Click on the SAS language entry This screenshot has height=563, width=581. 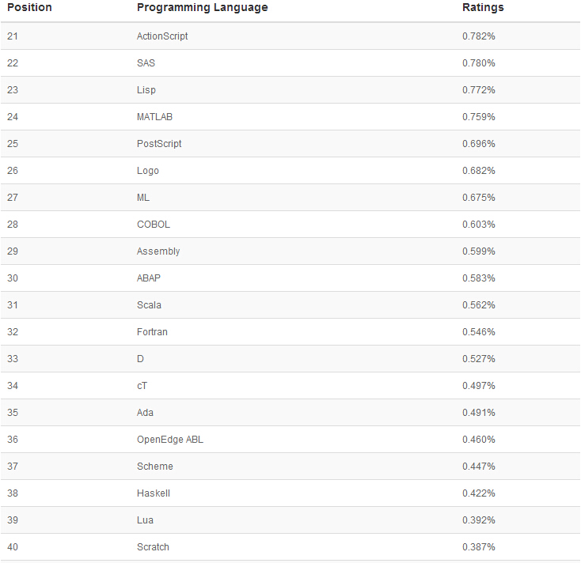(146, 63)
